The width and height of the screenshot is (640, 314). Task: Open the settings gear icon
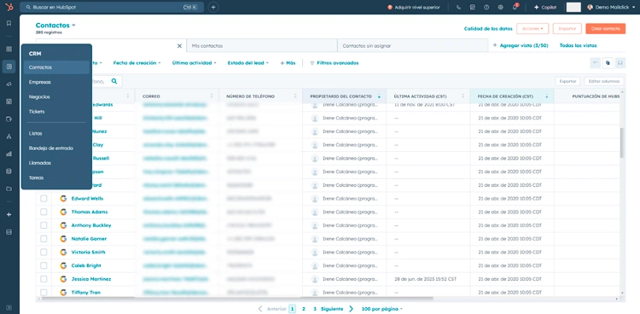click(500, 8)
